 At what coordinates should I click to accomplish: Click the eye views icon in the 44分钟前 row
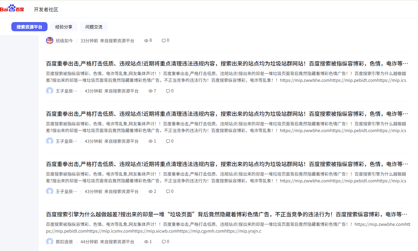(146, 241)
